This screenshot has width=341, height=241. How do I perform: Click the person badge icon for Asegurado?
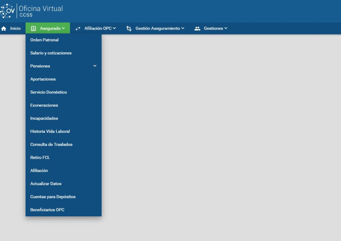coord(33,29)
